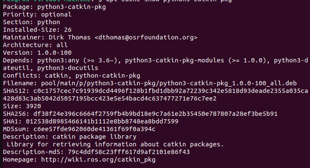Viewport: 310px width, 168px height.
Task: Click the Filename .deb path text
Action: [x=169, y=83]
